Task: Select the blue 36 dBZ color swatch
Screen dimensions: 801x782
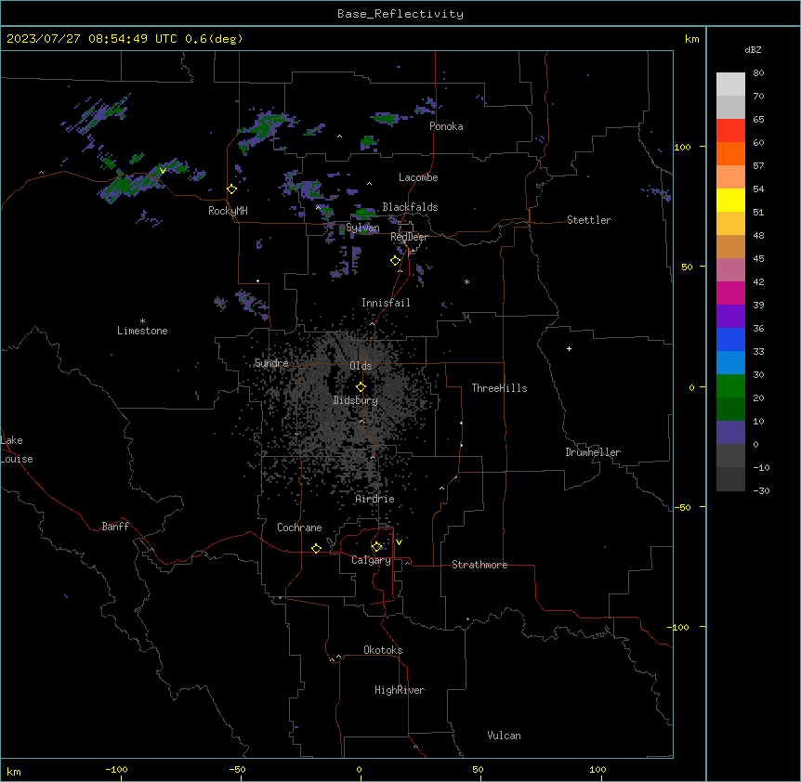Action: click(x=730, y=339)
